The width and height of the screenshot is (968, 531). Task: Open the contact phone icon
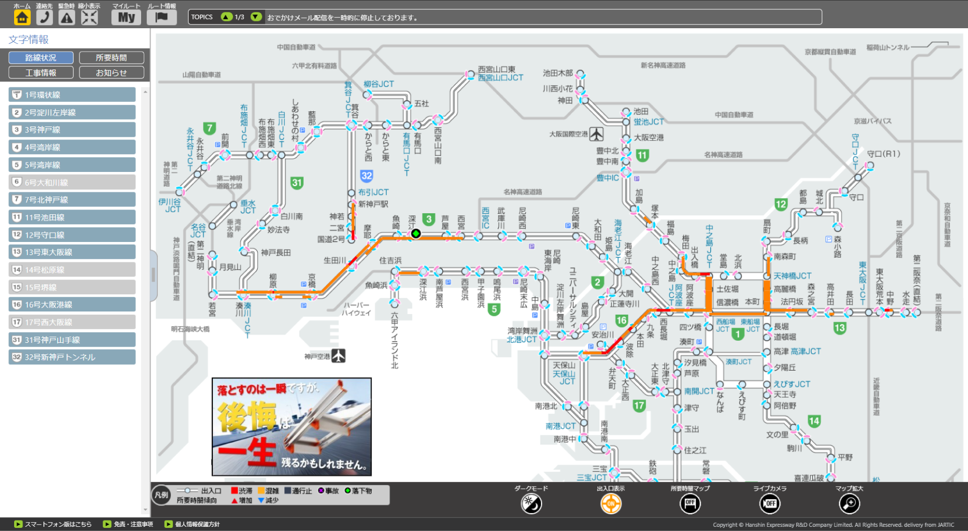(x=44, y=17)
